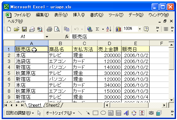The image size is (177, 120).
Task: Click the Insert Hyperlink globe icon
Action: (x=90, y=29)
